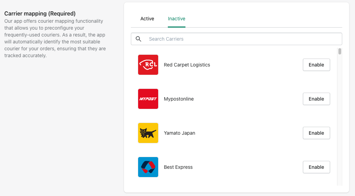Click the scrollbar track below the thumb
The width and height of the screenshot is (355, 196).
pyautogui.click(x=339, y=120)
